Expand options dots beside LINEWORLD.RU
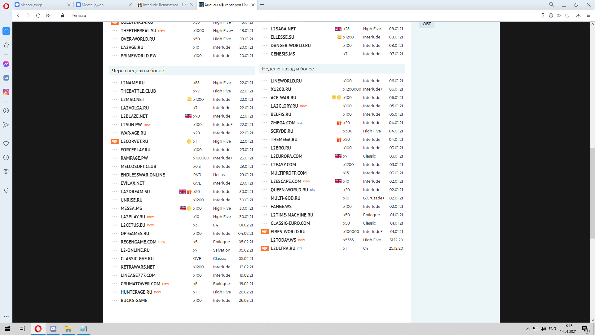 pyautogui.click(x=265, y=81)
